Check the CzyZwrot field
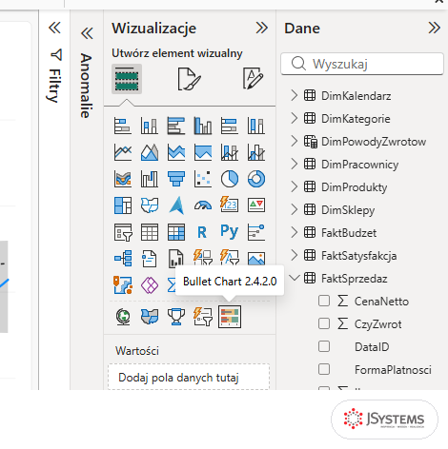448x449 pixels. click(324, 323)
